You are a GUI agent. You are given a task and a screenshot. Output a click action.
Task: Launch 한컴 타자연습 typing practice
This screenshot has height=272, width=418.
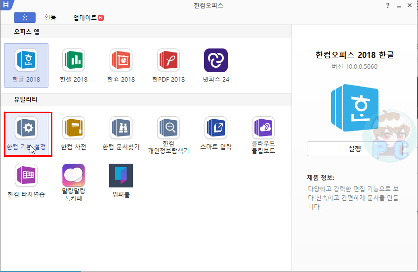coord(26,181)
